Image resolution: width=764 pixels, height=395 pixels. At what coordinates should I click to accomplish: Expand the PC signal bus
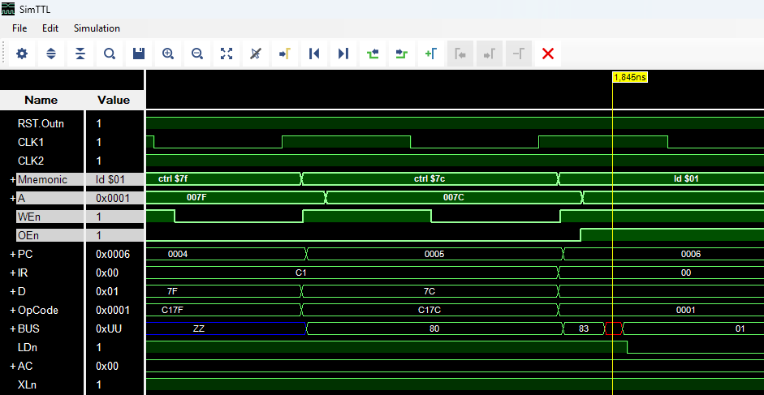tap(13, 254)
